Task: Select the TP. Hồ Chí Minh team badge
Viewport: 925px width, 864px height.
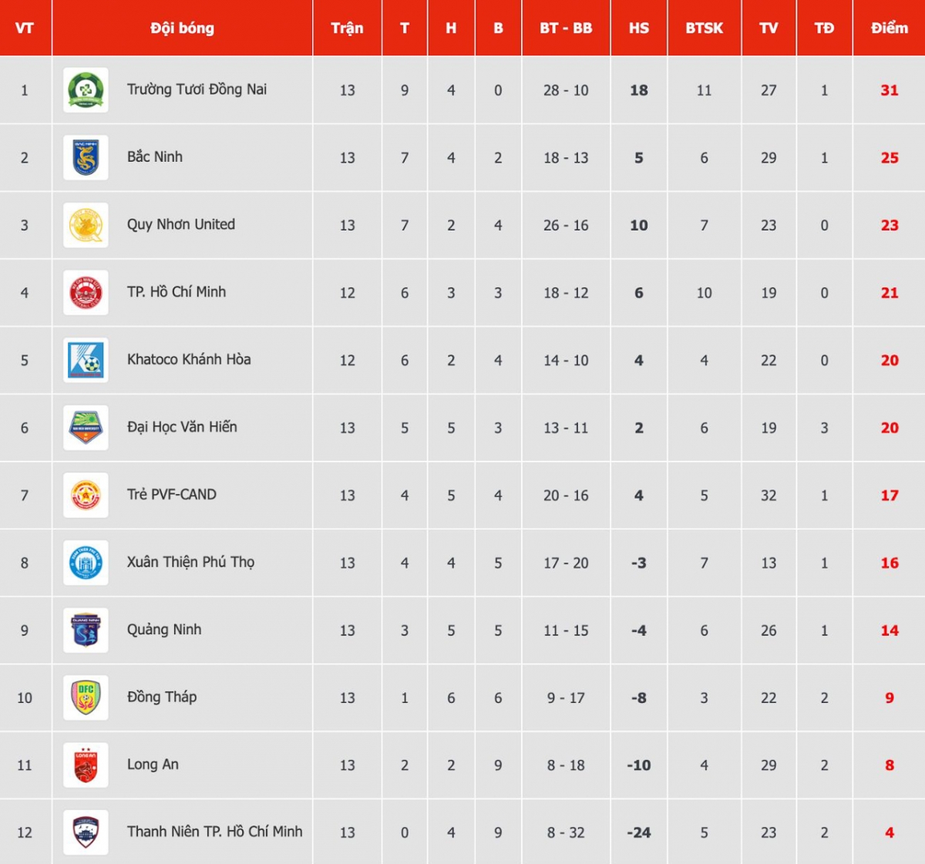Action: 86,293
